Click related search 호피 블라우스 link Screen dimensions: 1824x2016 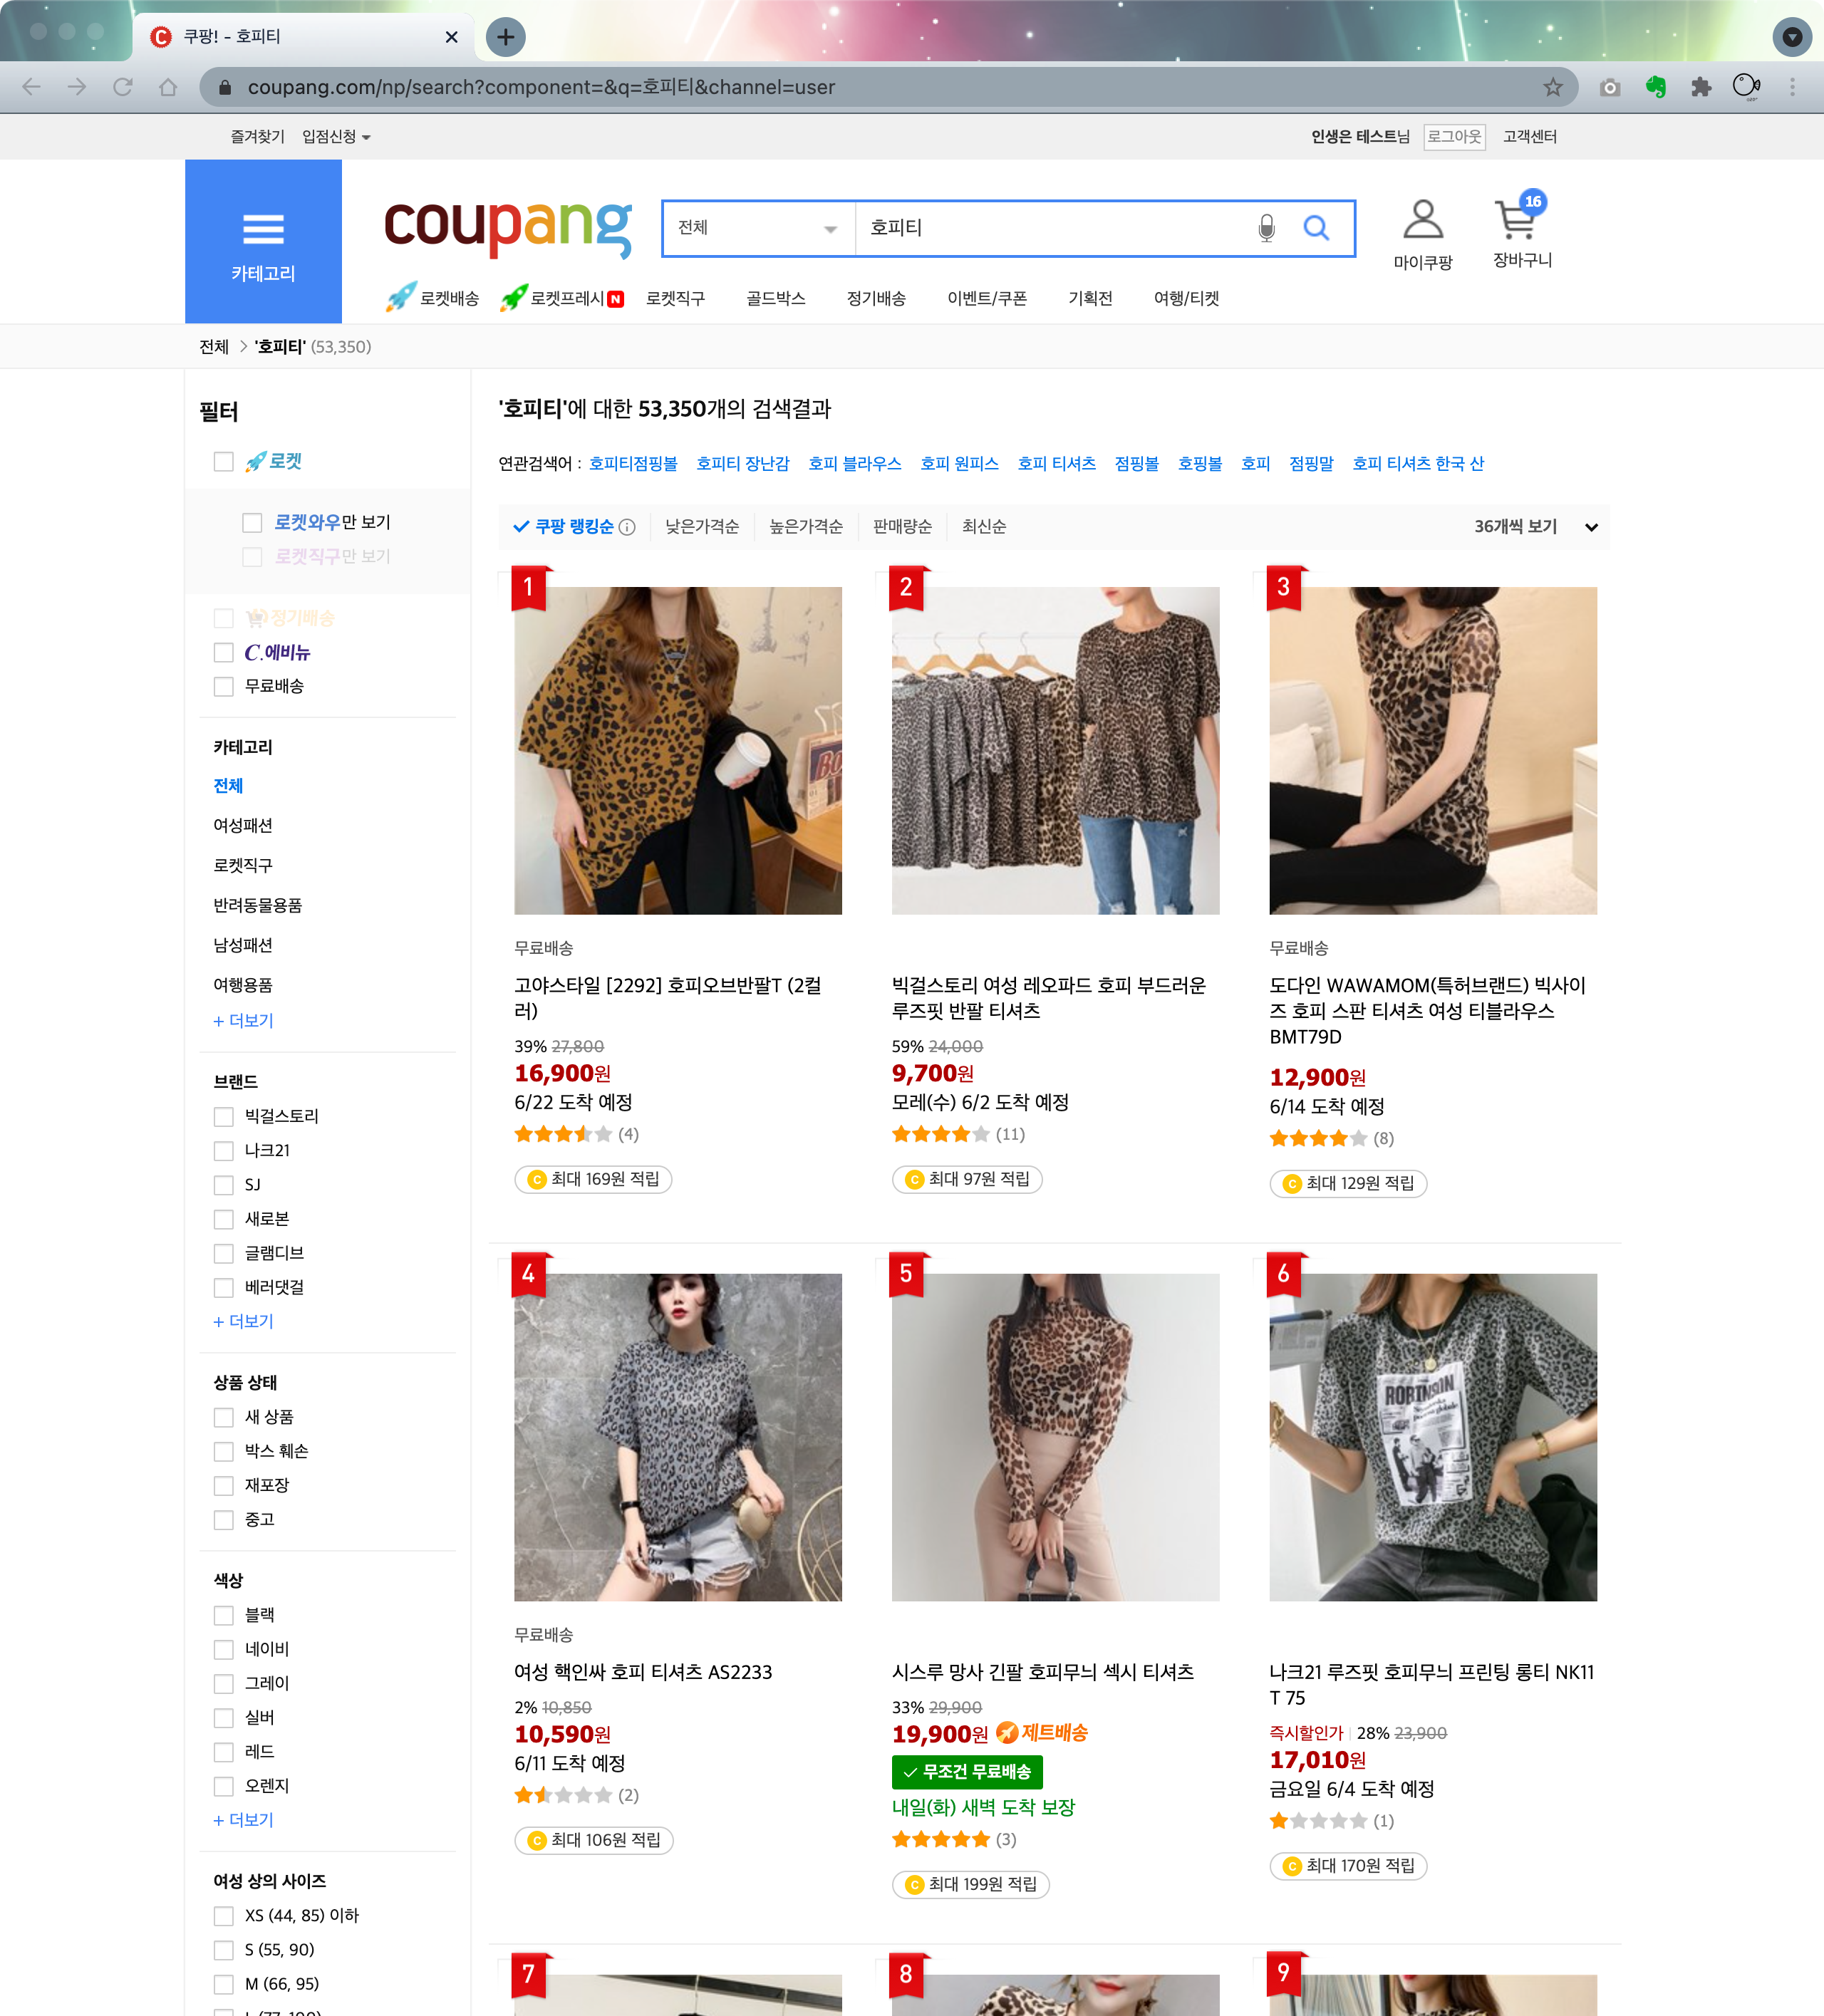pyautogui.click(x=854, y=464)
